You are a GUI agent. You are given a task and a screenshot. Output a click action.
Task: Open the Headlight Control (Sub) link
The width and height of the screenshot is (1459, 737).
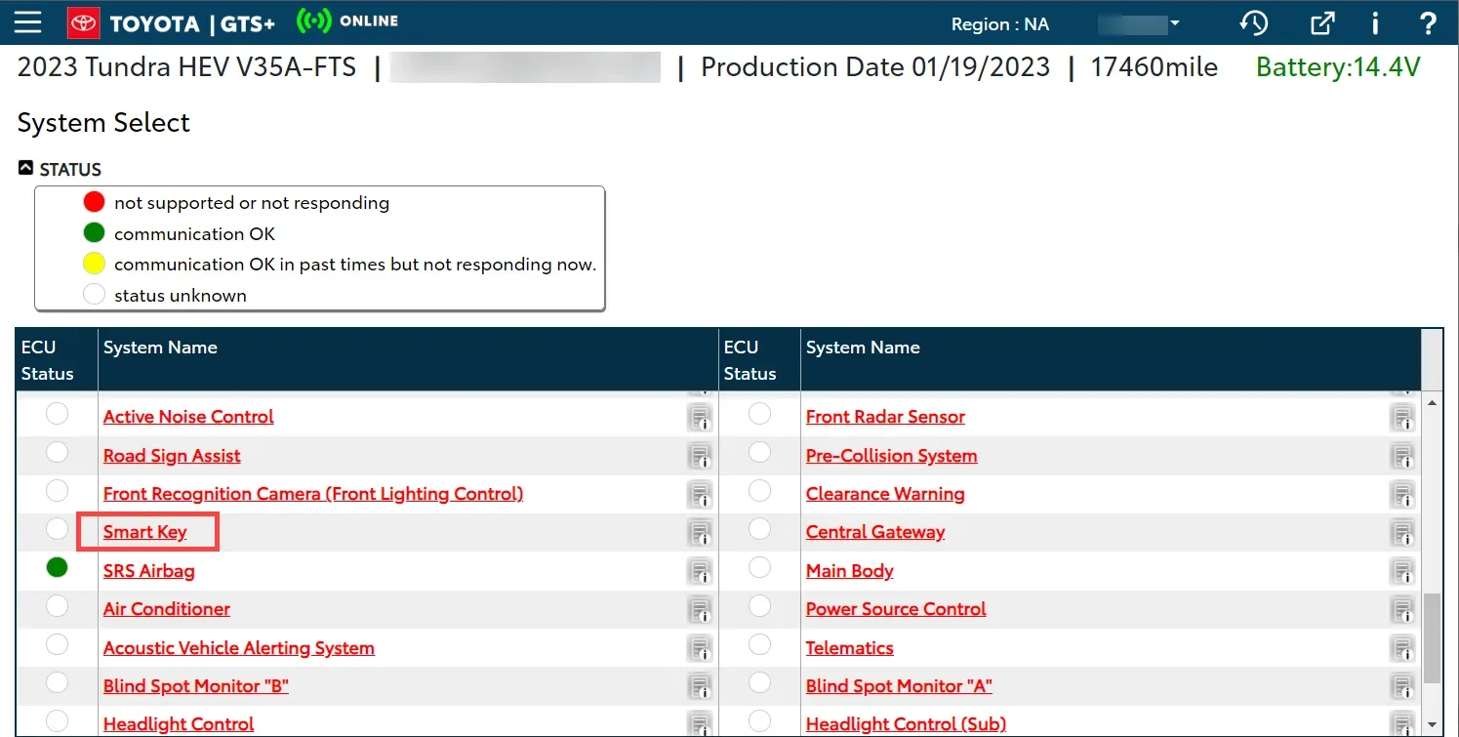(906, 724)
